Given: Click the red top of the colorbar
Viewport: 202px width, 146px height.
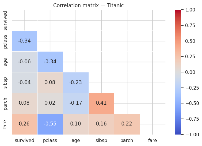Looking at the screenshot, I should [x=178, y=11].
